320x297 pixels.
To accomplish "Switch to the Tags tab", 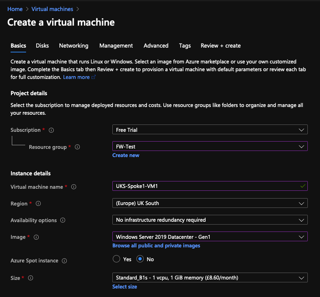I will tap(185, 46).
